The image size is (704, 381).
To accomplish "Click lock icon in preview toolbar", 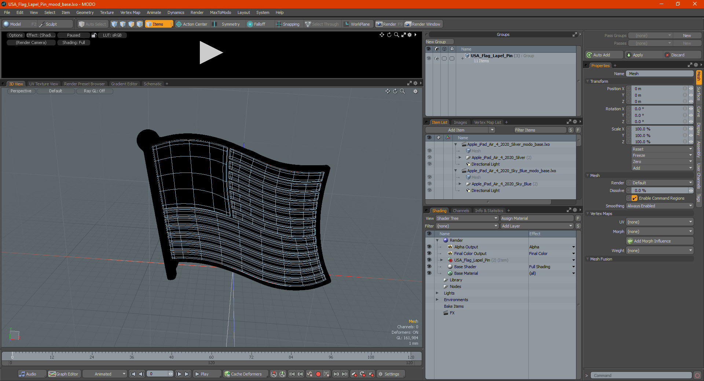I will coord(94,35).
